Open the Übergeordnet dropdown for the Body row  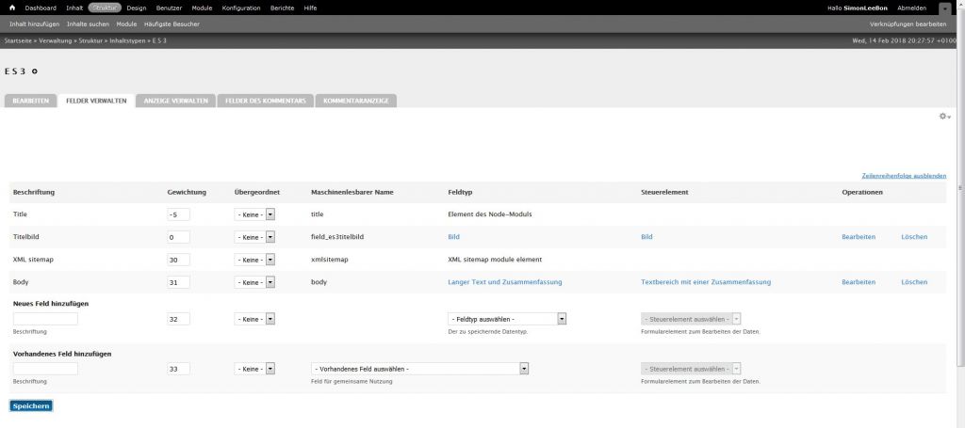(254, 282)
